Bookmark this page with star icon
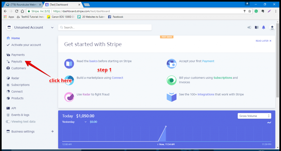This screenshot has height=151, width=281. pos(250,11)
